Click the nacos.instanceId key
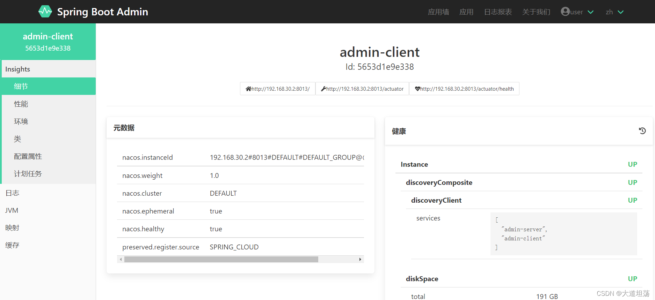Image resolution: width=655 pixels, height=300 pixels. tap(147, 157)
